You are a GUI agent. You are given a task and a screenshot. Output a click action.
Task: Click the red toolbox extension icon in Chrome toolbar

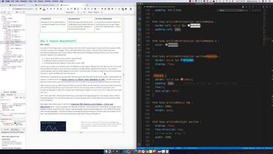[x=44, y=9]
